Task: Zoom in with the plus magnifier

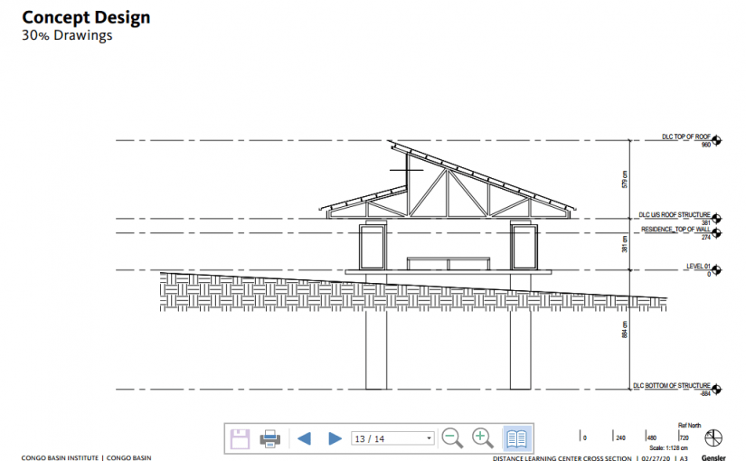Action: pos(483,438)
